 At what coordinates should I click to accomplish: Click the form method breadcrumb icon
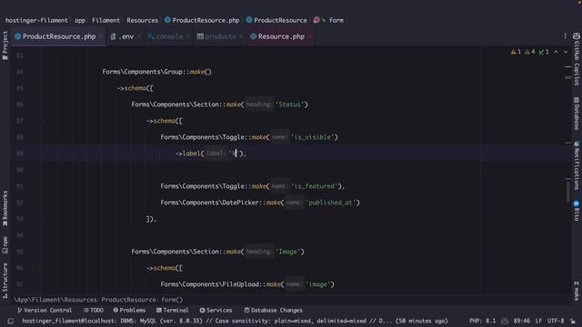[x=316, y=20]
